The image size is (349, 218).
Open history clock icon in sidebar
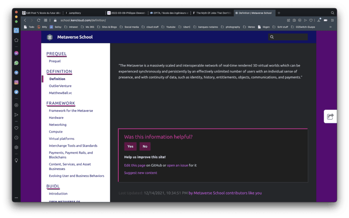(16, 138)
